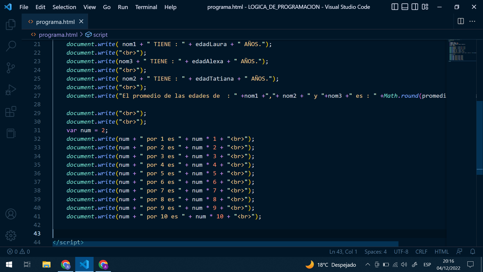Show hidden system tray icons
483x272 pixels.
pos(368,264)
